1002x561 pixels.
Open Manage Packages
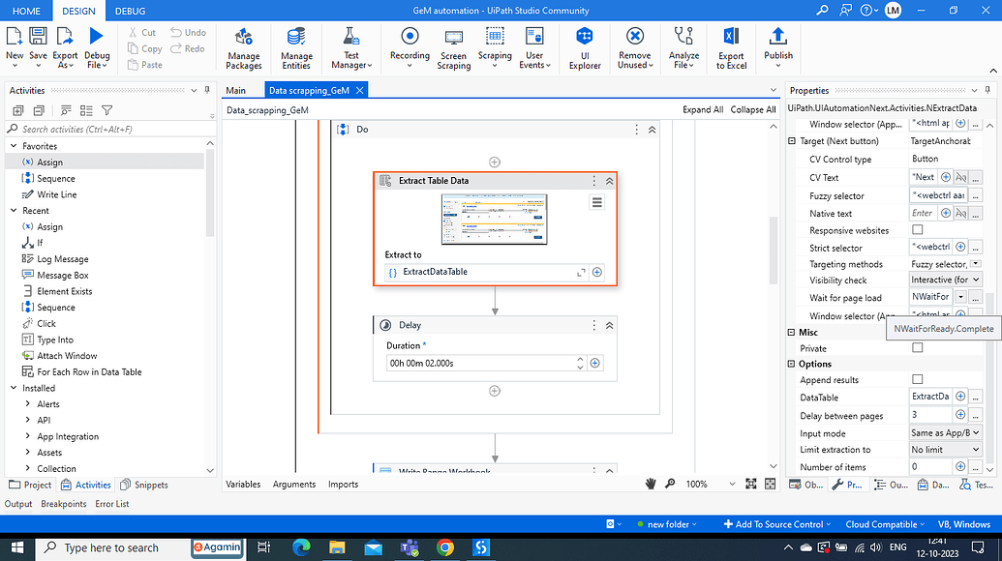[243, 48]
